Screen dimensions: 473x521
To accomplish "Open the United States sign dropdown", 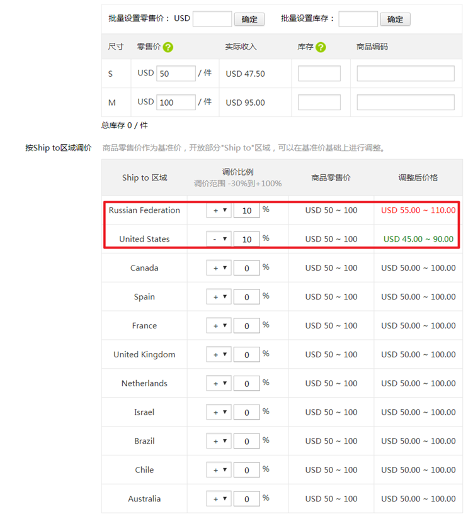I will click(219, 239).
